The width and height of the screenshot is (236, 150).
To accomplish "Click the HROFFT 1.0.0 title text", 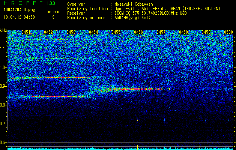I will tap(30, 3).
